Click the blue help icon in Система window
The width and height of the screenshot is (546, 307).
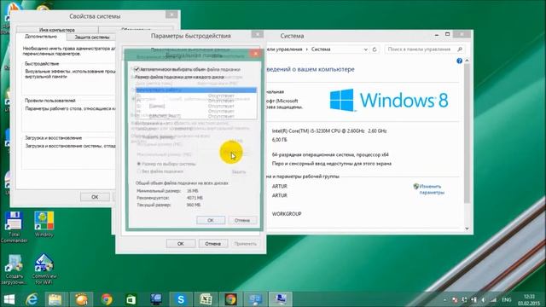pyautogui.click(x=459, y=61)
